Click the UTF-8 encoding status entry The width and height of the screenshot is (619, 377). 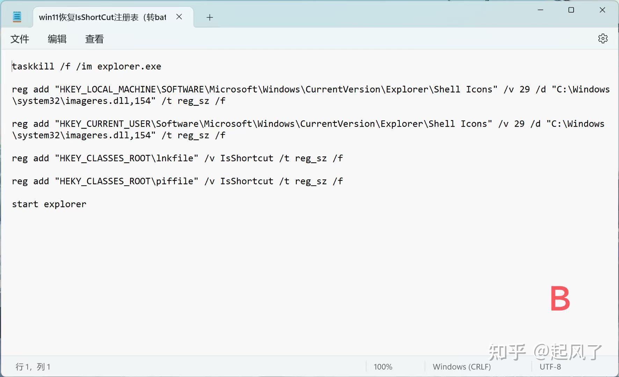[x=550, y=367]
